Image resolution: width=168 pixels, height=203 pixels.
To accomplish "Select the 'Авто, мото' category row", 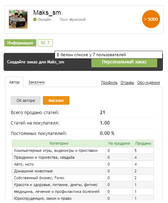I will click(83, 164).
